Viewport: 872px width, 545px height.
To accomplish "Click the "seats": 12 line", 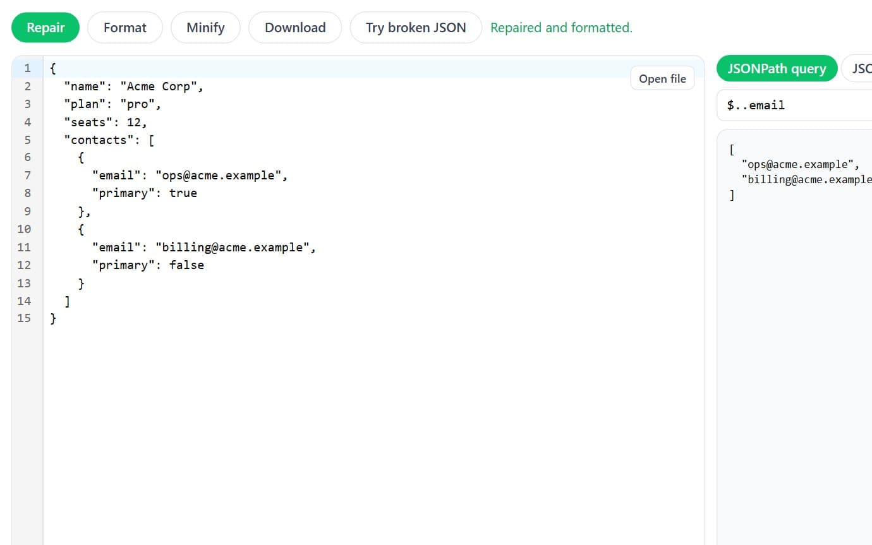I will coord(106,123).
